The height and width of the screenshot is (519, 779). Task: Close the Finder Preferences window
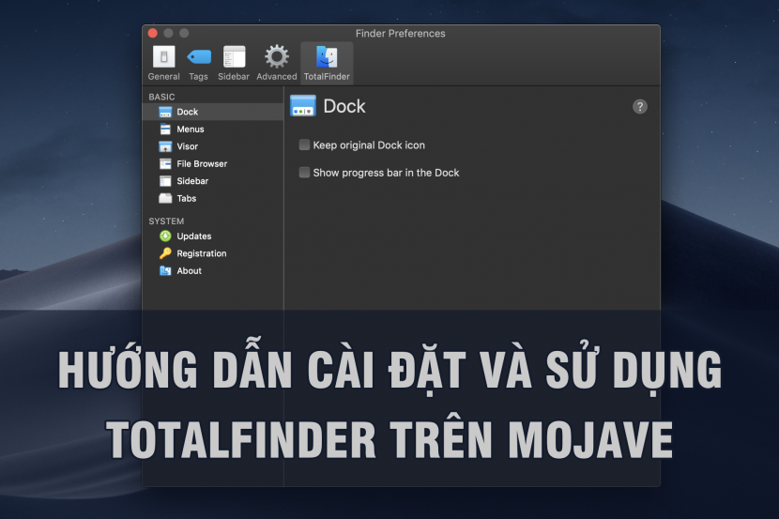click(x=154, y=34)
